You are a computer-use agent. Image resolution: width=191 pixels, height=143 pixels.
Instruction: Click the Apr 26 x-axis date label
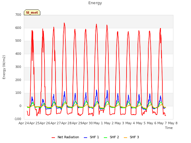click(x=45, y=123)
